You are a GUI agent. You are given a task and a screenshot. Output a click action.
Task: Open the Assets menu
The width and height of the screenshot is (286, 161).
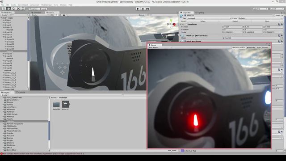13,5
